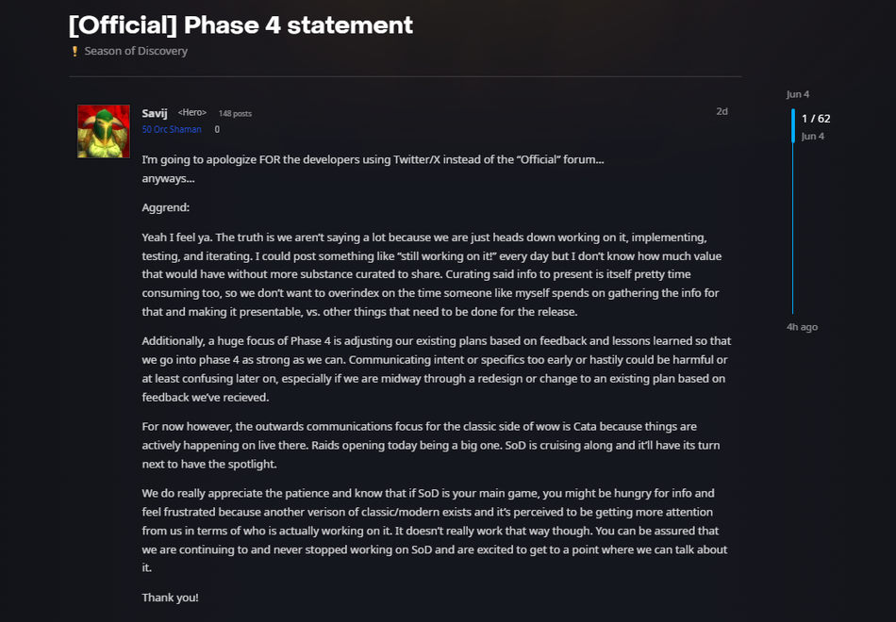Open Savij's user profile name
The height and width of the screenshot is (622, 896).
click(x=155, y=113)
